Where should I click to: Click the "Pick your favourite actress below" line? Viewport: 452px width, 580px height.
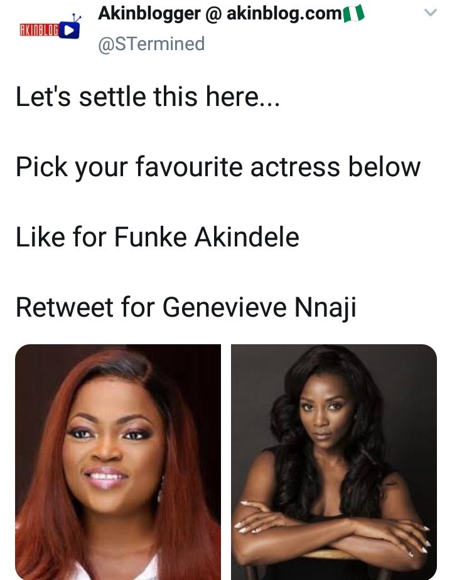tap(218, 167)
